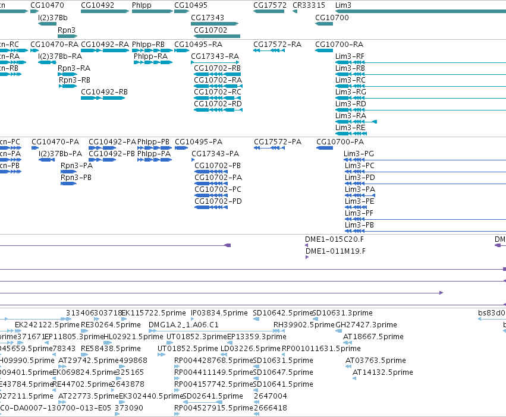506x417 pixels.
Task: Select the CG17343 gene label
Action: click(208, 18)
